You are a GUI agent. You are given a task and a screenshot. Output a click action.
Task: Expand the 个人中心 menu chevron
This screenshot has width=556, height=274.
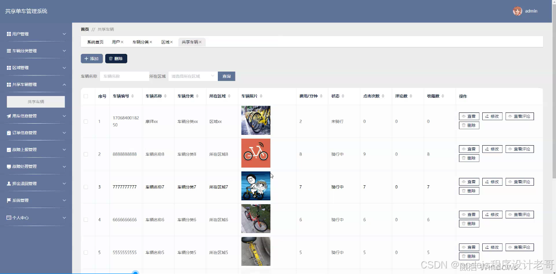pyautogui.click(x=64, y=218)
